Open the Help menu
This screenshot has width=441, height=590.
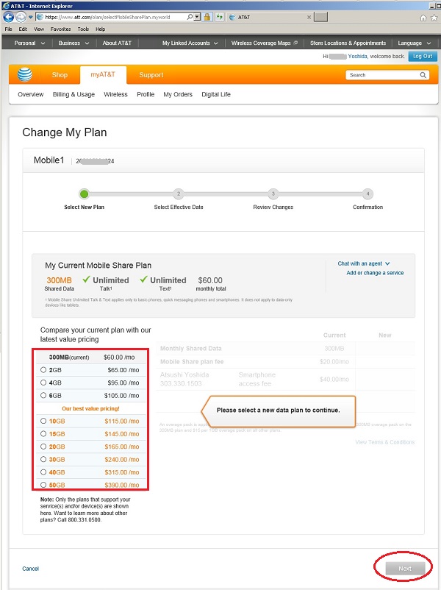coord(101,29)
